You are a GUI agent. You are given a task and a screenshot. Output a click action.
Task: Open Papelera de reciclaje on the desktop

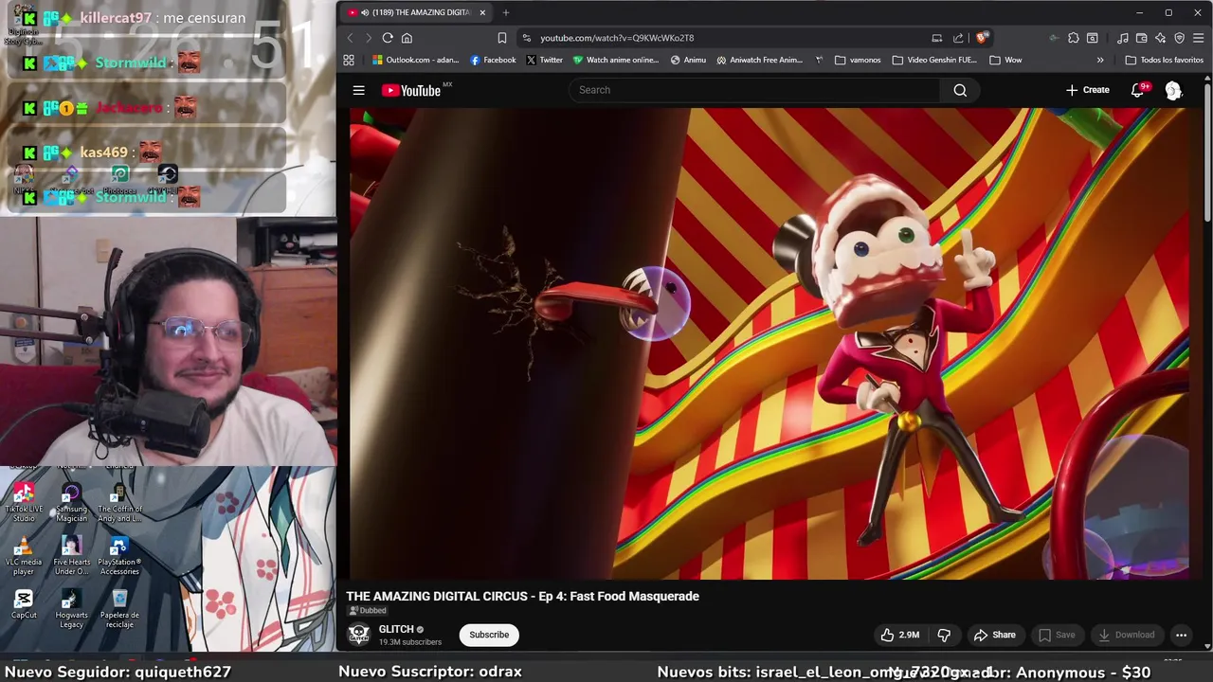coord(119,607)
